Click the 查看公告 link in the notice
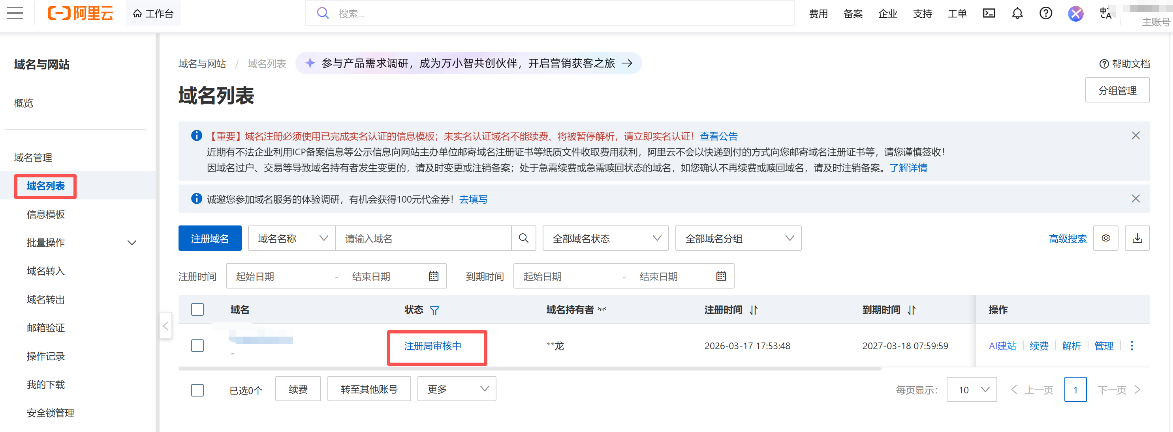1173x432 pixels. [x=718, y=136]
